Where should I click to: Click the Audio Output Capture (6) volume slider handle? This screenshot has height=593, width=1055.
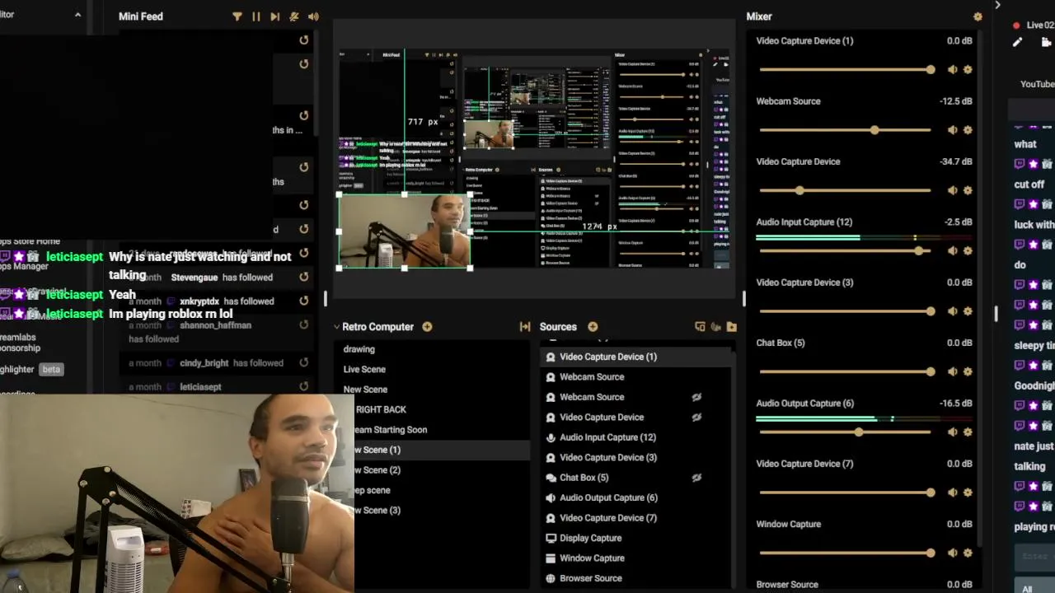[x=859, y=432]
